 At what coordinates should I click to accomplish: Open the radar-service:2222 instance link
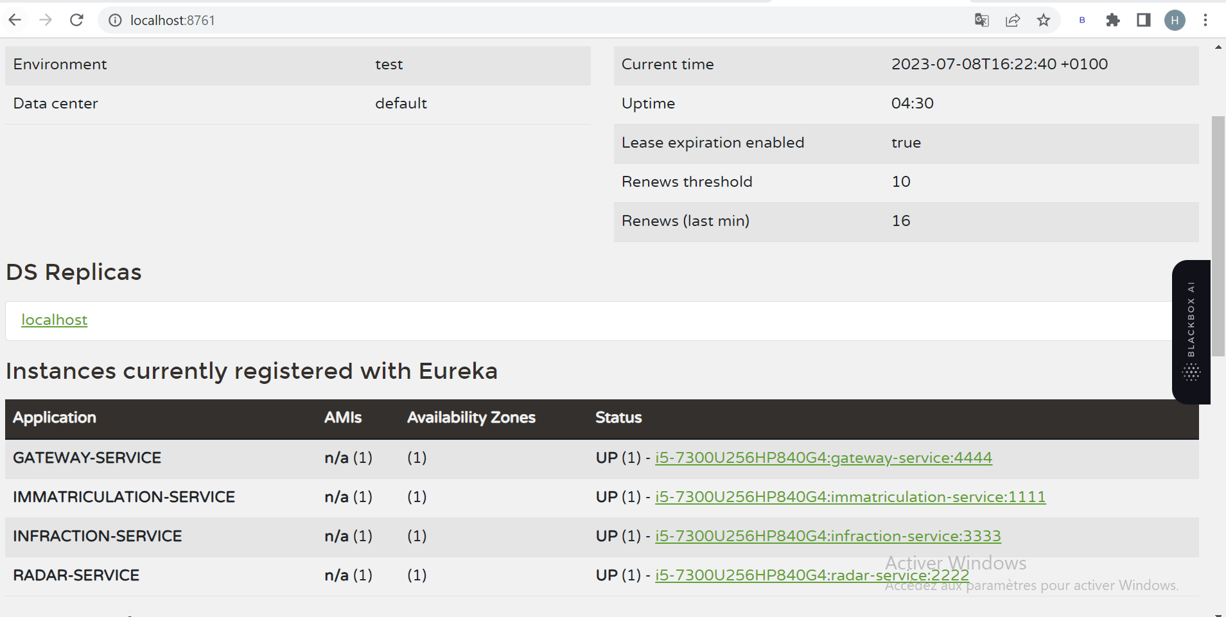coord(811,575)
